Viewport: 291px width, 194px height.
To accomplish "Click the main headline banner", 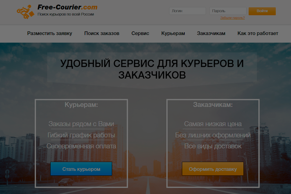I will pos(152,69).
